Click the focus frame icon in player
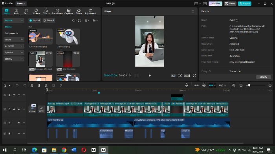Viewport: 275px width, 154px height. (x=180, y=76)
